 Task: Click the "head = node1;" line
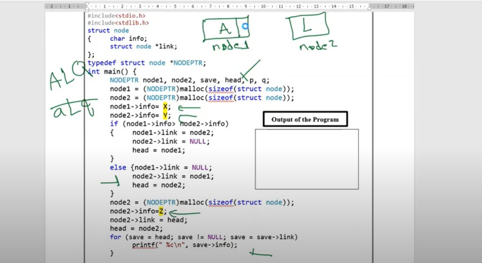(159, 150)
